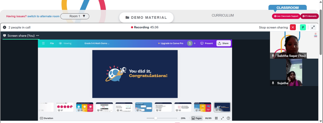Image resolution: width=323 pixels, height=123 pixels.
Task: Click the Duration button
Action: pyautogui.click(x=47, y=118)
